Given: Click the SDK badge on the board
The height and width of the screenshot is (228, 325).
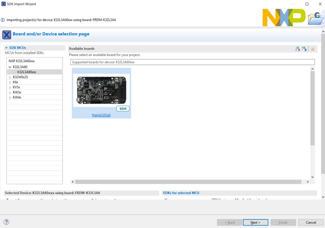Looking at the screenshot, I should (123, 109).
